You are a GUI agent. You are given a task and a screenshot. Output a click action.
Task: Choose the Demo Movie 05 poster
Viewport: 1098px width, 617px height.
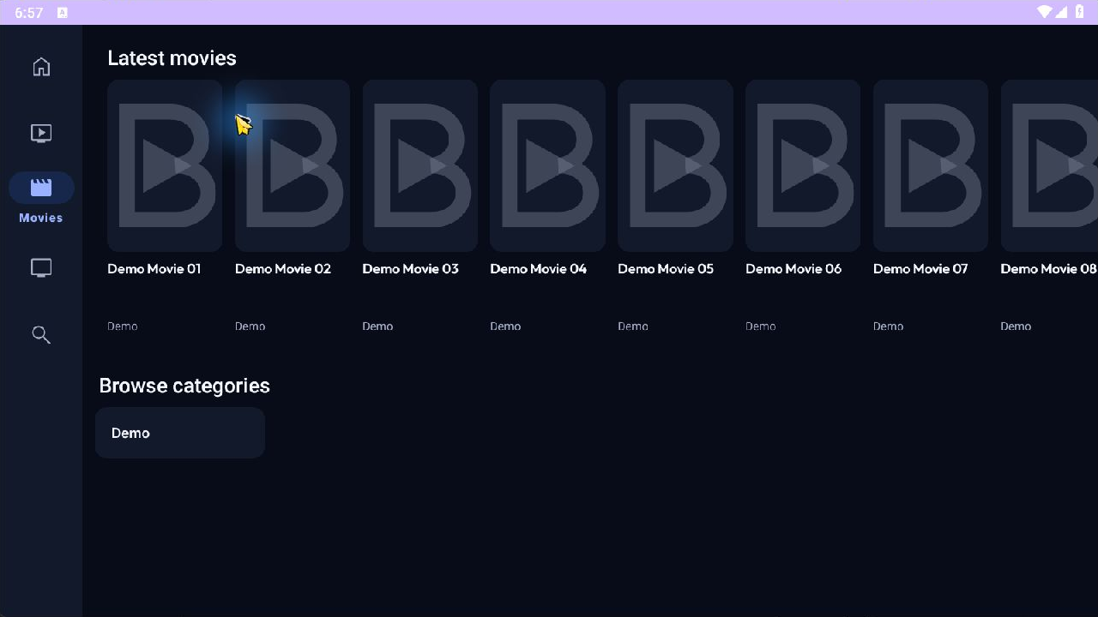pos(675,165)
